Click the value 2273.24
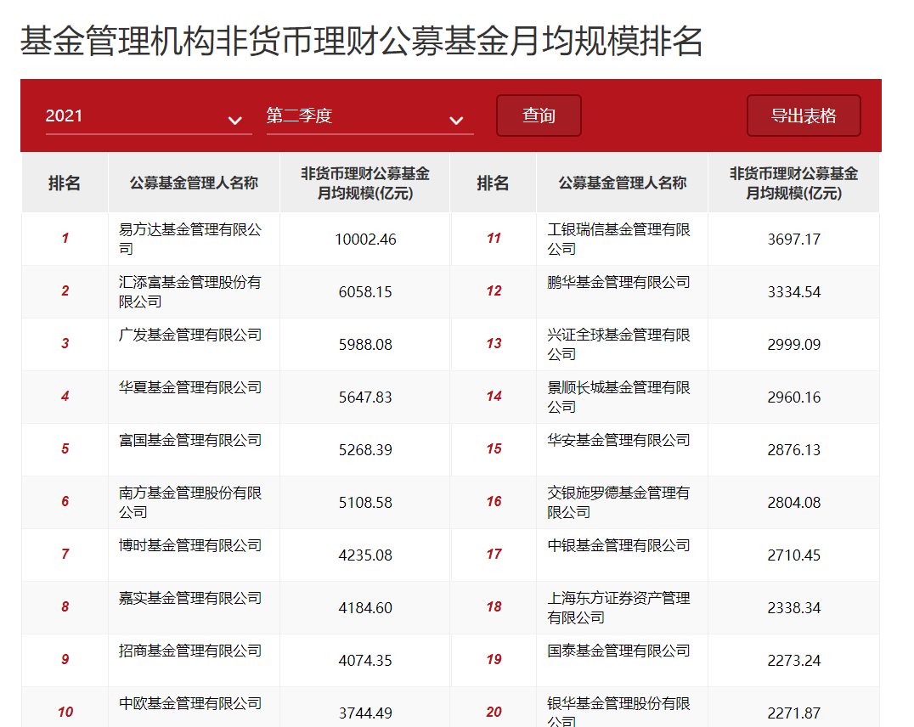The width and height of the screenshot is (914, 727). pyautogui.click(x=794, y=661)
